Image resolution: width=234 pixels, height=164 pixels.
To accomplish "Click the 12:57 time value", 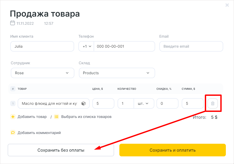I will click(x=49, y=23).
